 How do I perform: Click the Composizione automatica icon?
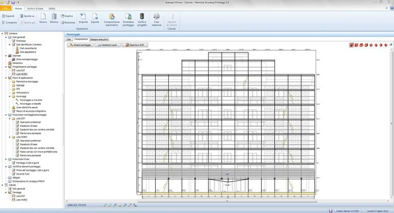coord(111,17)
